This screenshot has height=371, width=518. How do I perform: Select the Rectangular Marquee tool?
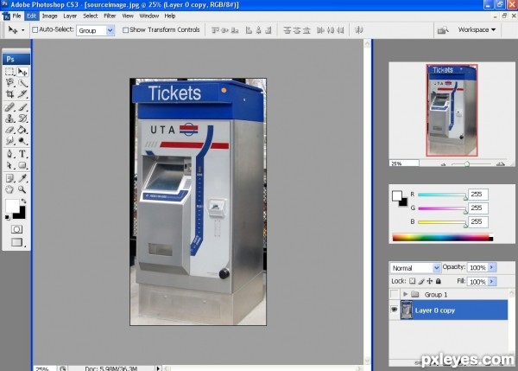[9, 72]
